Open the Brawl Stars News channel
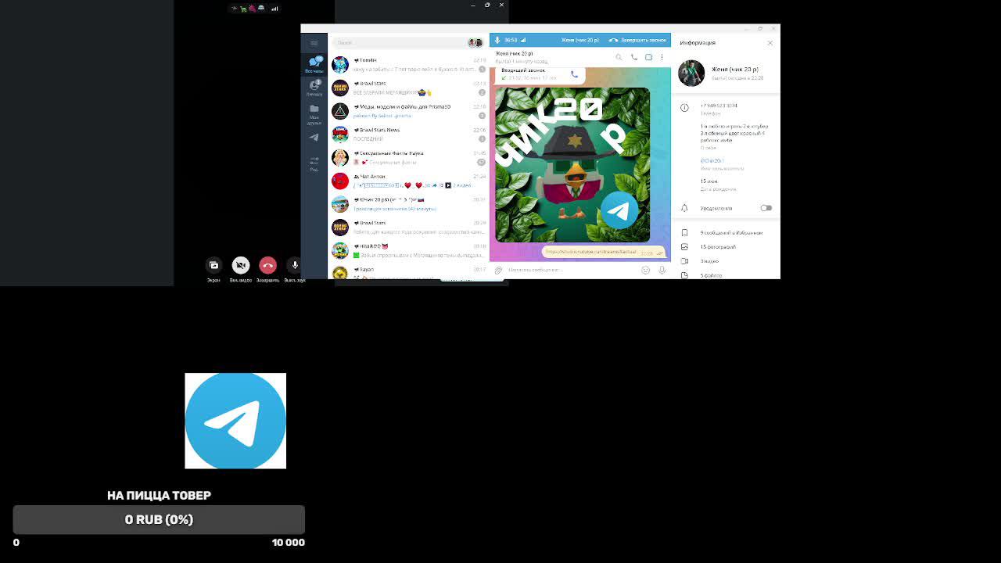Image resolution: width=1001 pixels, height=563 pixels. pyautogui.click(x=409, y=134)
